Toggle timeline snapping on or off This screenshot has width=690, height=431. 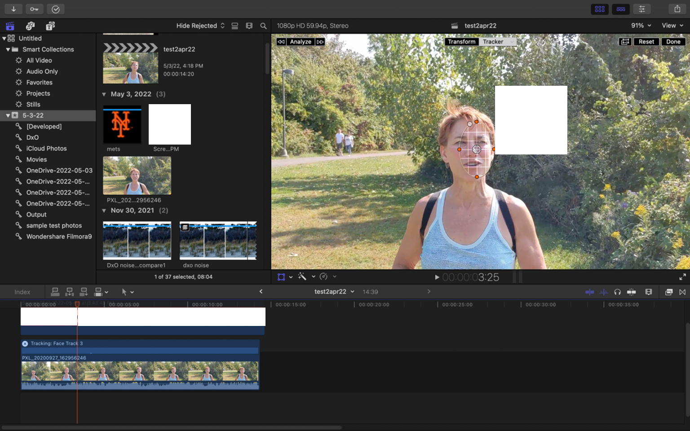[x=631, y=292]
